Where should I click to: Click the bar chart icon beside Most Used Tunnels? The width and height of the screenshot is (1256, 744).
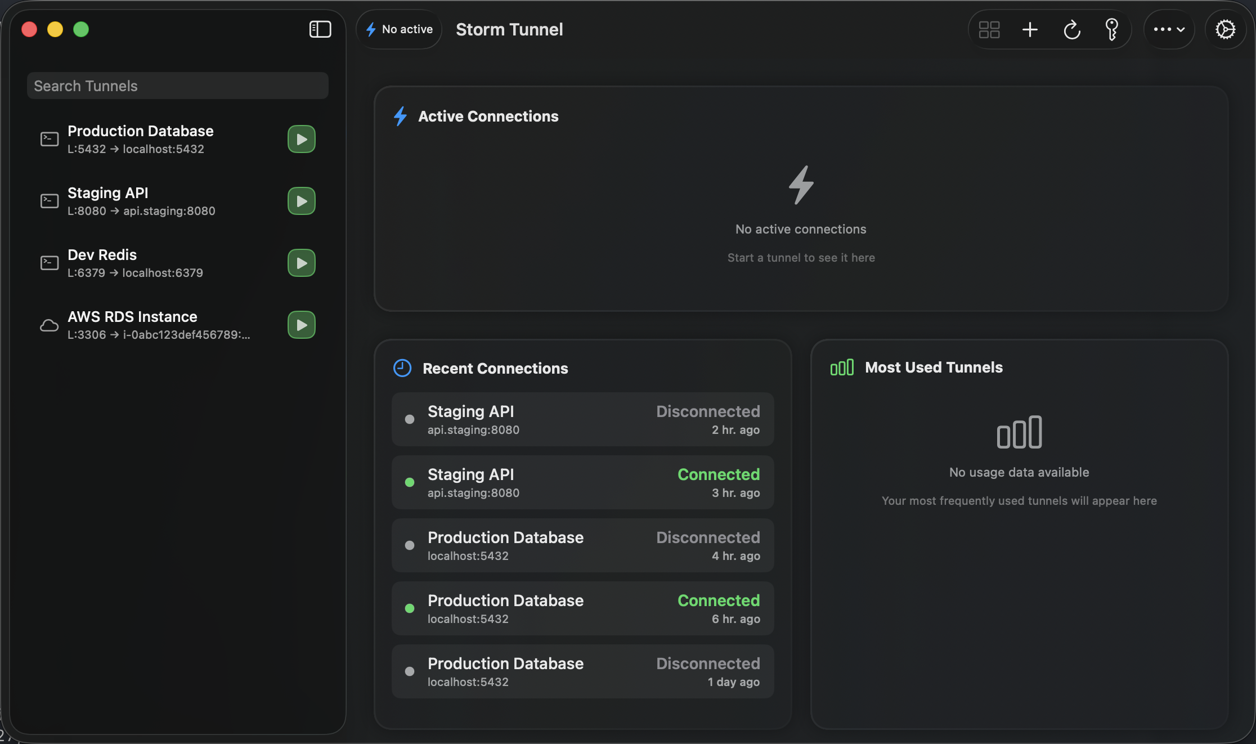click(x=841, y=367)
